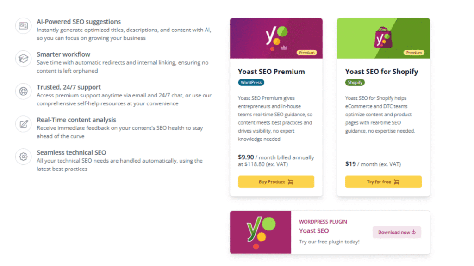The image size is (474, 266).
Task: Click the gear Seamless technical SEO icon
Action: (x=23, y=157)
